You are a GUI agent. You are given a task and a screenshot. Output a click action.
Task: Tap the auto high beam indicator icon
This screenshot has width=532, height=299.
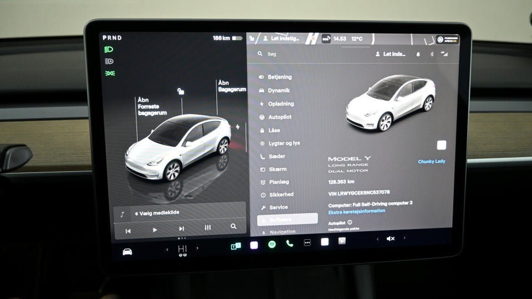[x=109, y=61]
